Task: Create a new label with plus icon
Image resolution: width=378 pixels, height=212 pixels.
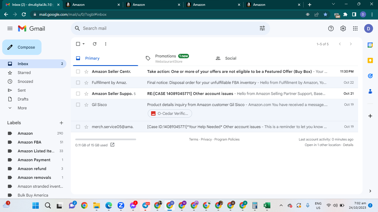Action: pos(61,123)
